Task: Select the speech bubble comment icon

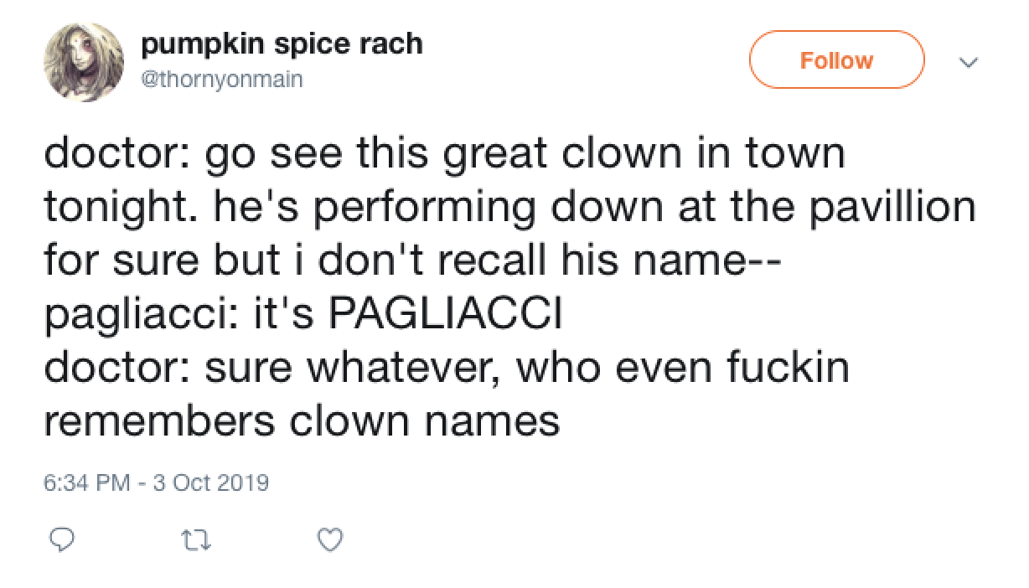Action: click(62, 541)
